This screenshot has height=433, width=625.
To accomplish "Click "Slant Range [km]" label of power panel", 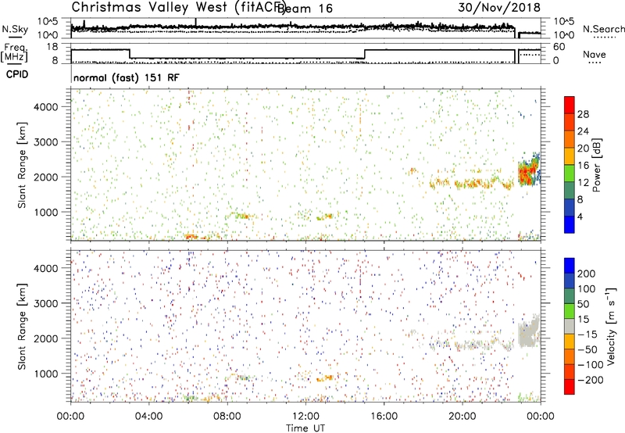I will (22, 165).
